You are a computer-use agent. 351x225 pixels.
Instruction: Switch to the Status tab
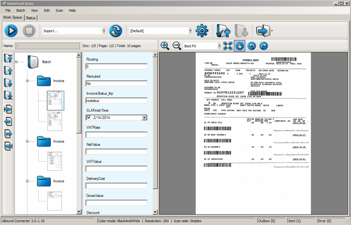point(31,18)
